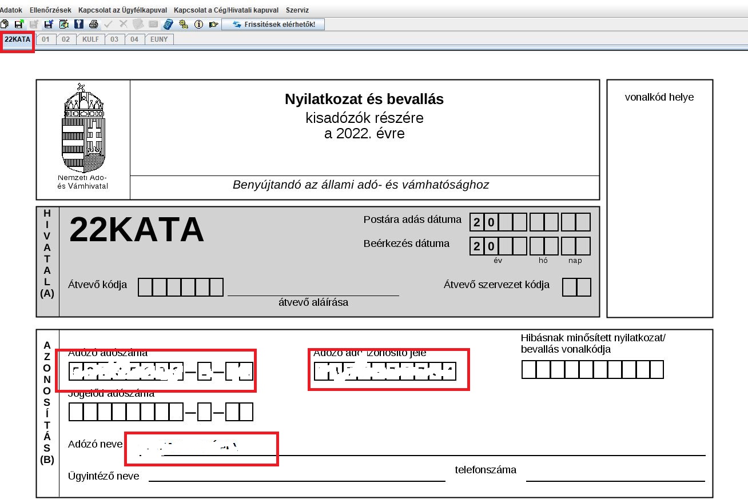Screen dimensions: 748x503
Task: Click the large '22KATA' form code text
Action: click(137, 230)
